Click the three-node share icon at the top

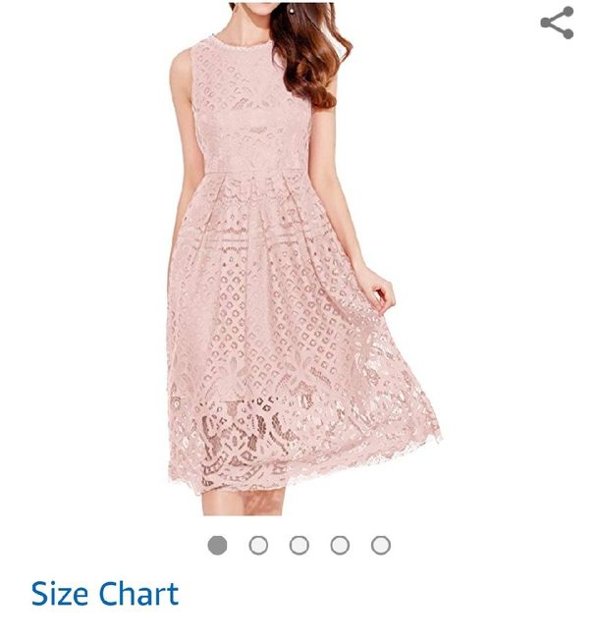[557, 23]
